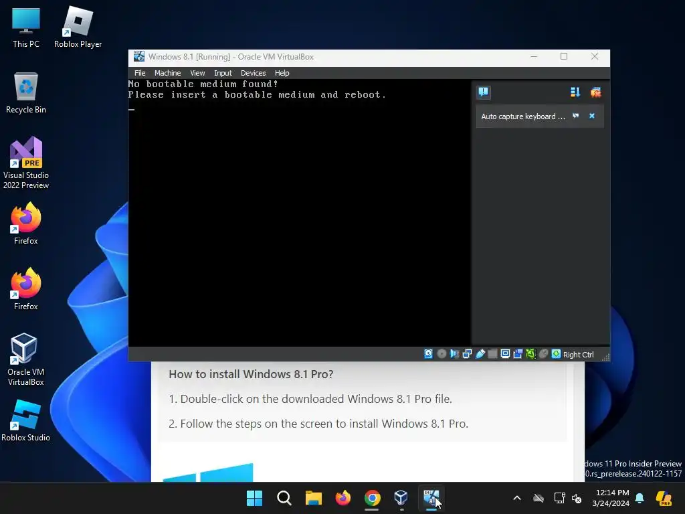Maximize the Windows 8.1 VM window
The width and height of the screenshot is (685, 514).
click(564, 56)
